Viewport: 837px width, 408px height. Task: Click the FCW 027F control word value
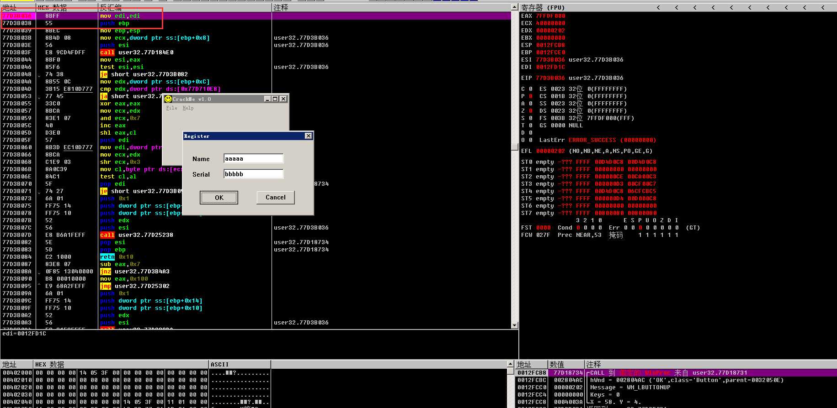(x=543, y=235)
